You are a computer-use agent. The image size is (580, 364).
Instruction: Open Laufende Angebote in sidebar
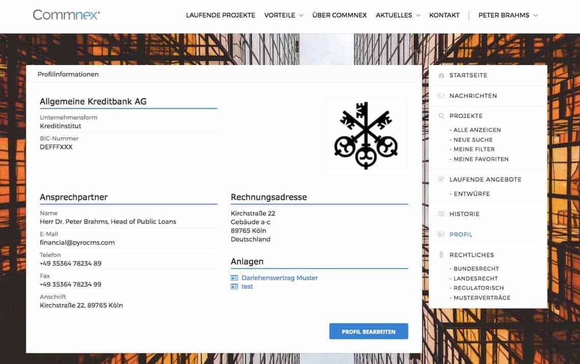[x=485, y=179]
